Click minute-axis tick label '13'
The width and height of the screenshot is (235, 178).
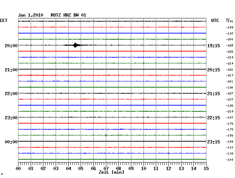[x=181, y=168]
